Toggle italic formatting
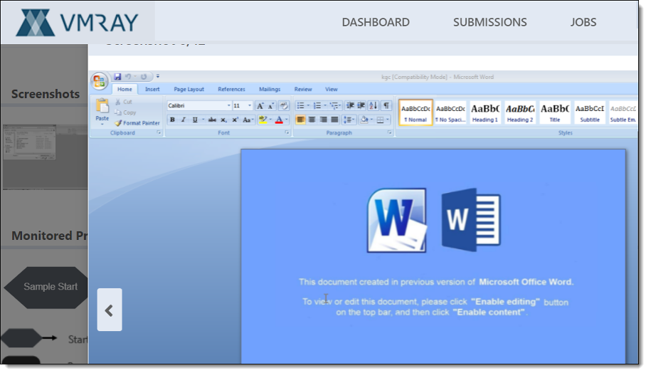The image size is (646, 373). [184, 120]
